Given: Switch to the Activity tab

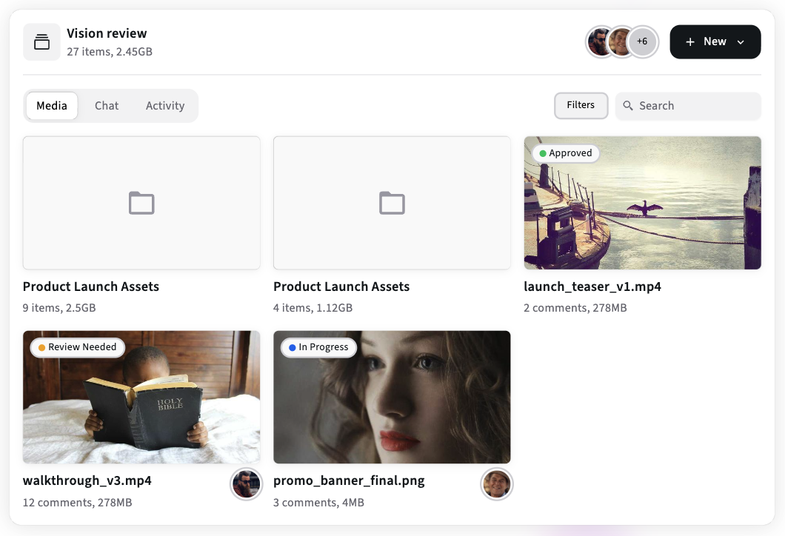Looking at the screenshot, I should pyautogui.click(x=165, y=106).
